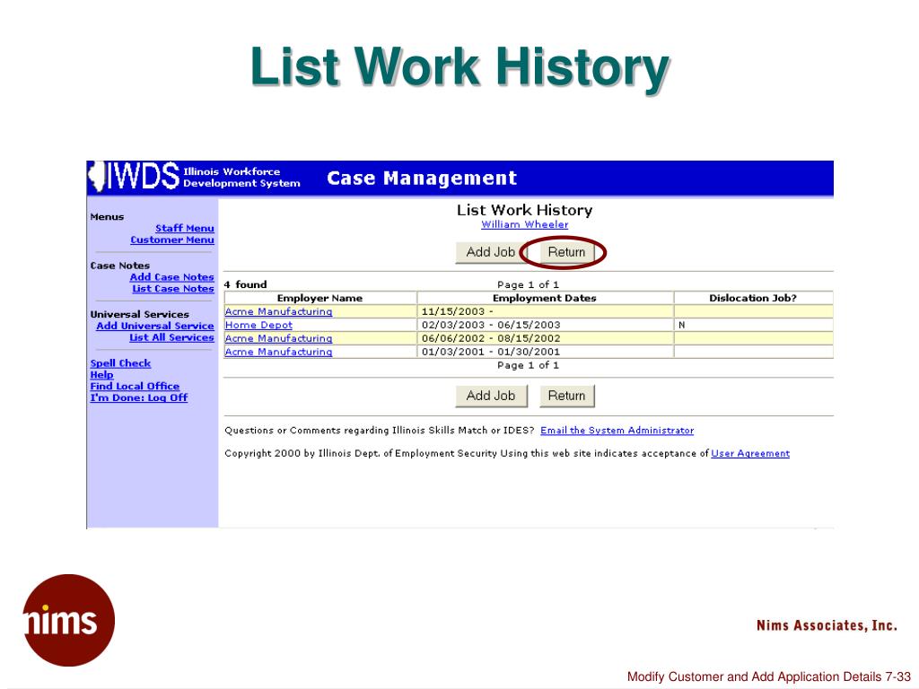Click dates cell 01/03/2001 - 01/30/2001
919x689 pixels.
[545, 352]
